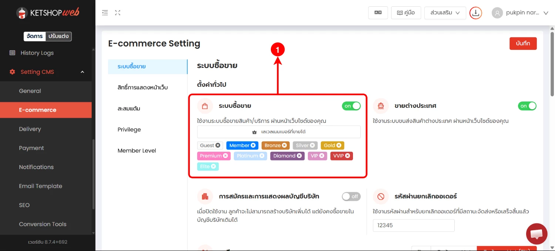This screenshot has height=251, width=555.
Task: Click the red download circle icon
Action: coord(475,13)
